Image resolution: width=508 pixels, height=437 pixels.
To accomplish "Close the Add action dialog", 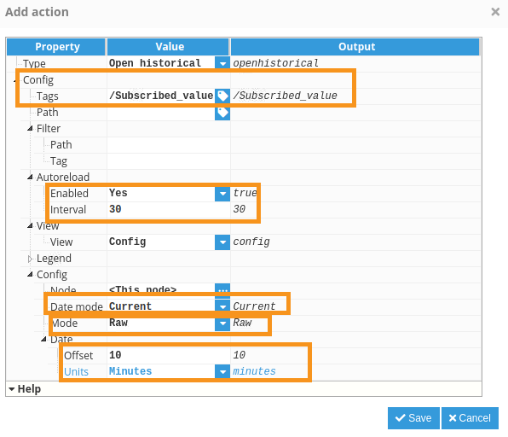I will tap(495, 12).
